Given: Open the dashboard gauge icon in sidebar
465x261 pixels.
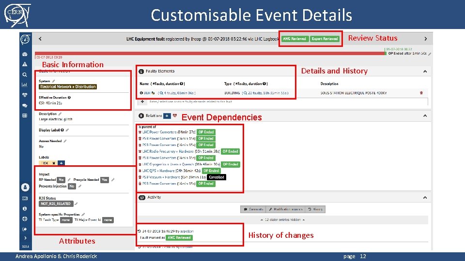Looking at the screenshot, I should (25, 54).
